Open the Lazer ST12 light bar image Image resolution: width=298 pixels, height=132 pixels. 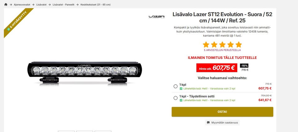[x=85, y=73]
